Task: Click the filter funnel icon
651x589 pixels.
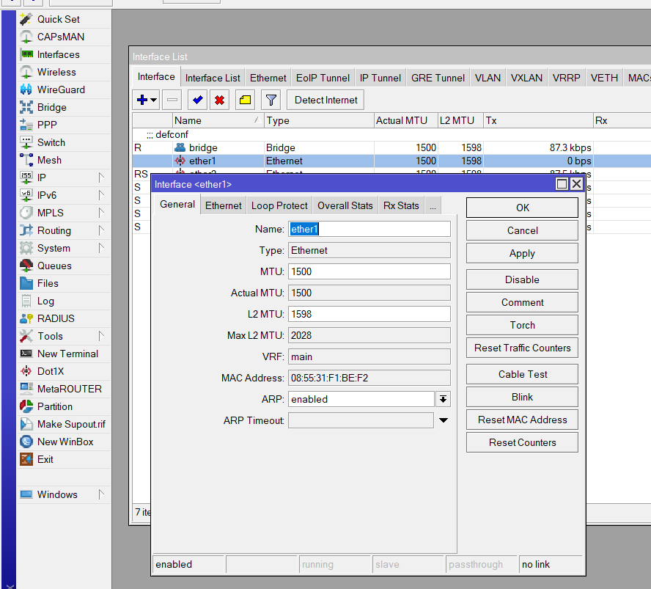Action: tap(271, 100)
